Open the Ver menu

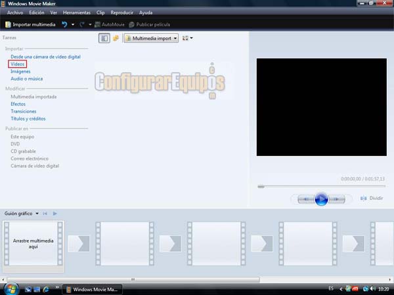pyautogui.click(x=54, y=12)
